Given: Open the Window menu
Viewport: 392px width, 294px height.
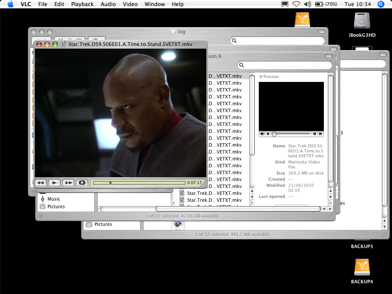Looking at the screenshot, I should tap(155, 4).
